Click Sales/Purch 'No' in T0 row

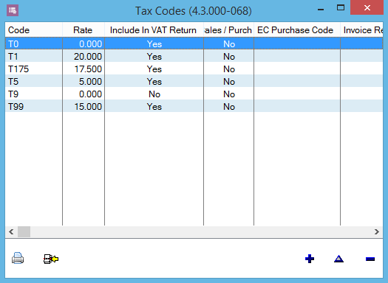point(229,44)
